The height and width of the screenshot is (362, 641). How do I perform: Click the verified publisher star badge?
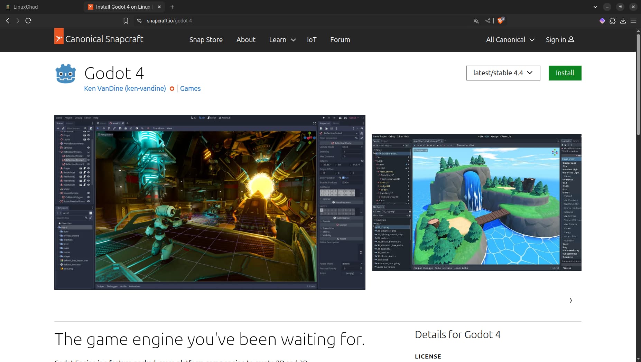(x=172, y=89)
